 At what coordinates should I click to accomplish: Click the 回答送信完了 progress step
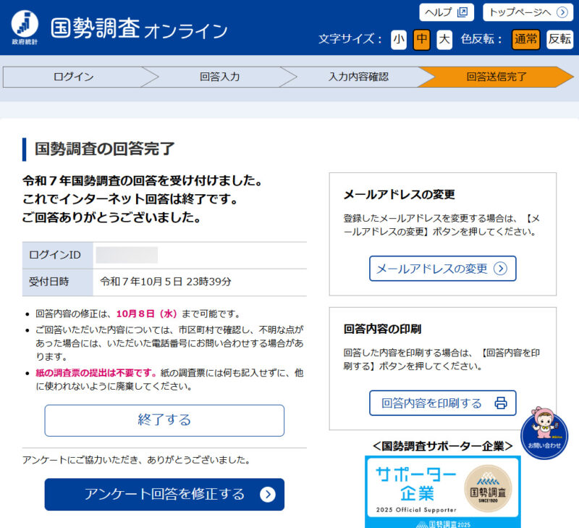click(x=496, y=77)
